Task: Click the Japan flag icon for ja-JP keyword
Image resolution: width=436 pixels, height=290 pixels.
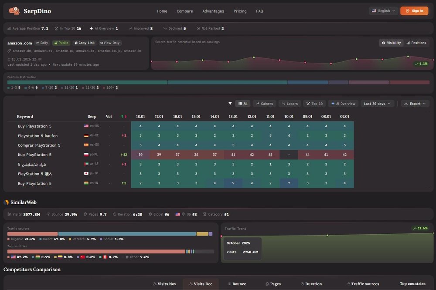Action: [x=86, y=174]
